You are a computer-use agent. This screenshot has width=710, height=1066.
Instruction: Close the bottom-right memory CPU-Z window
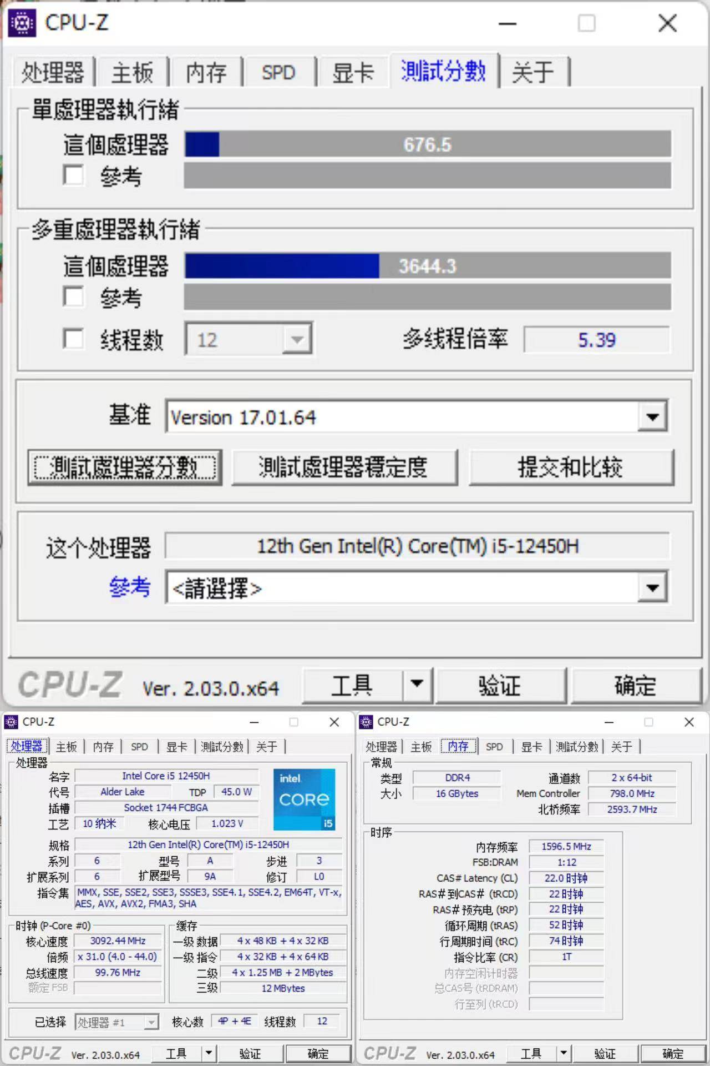(689, 722)
